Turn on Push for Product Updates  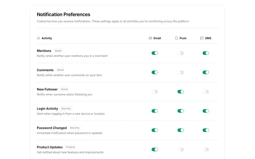(x=180, y=149)
